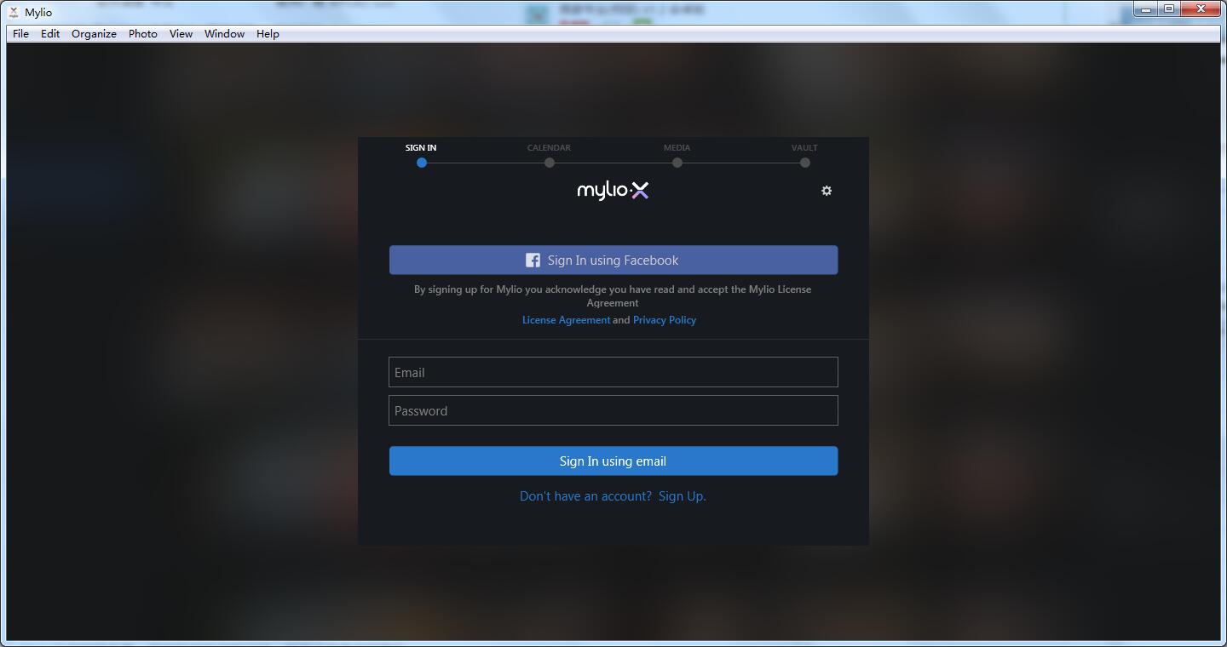Screen dimensions: 1227x647
Task: Click the SIGN IN step label
Action: point(421,148)
